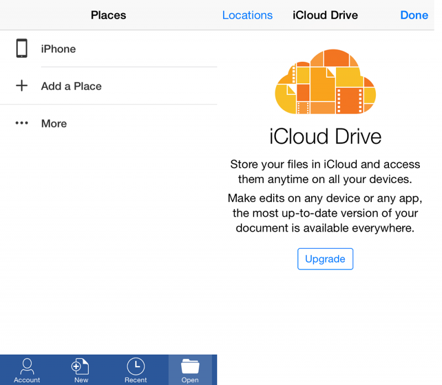Switch to the Account tab
The width and height of the screenshot is (442, 385).
point(27,370)
